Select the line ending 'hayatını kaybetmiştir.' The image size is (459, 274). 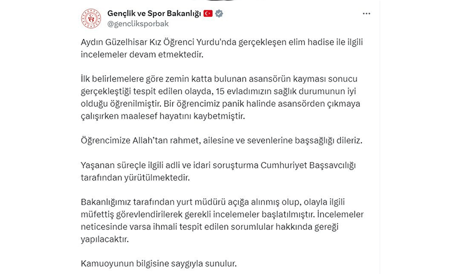click(163, 116)
